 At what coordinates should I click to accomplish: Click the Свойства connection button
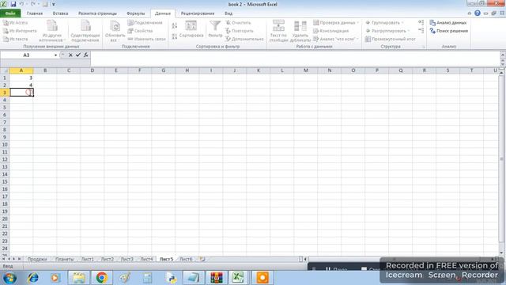pyautogui.click(x=140, y=31)
